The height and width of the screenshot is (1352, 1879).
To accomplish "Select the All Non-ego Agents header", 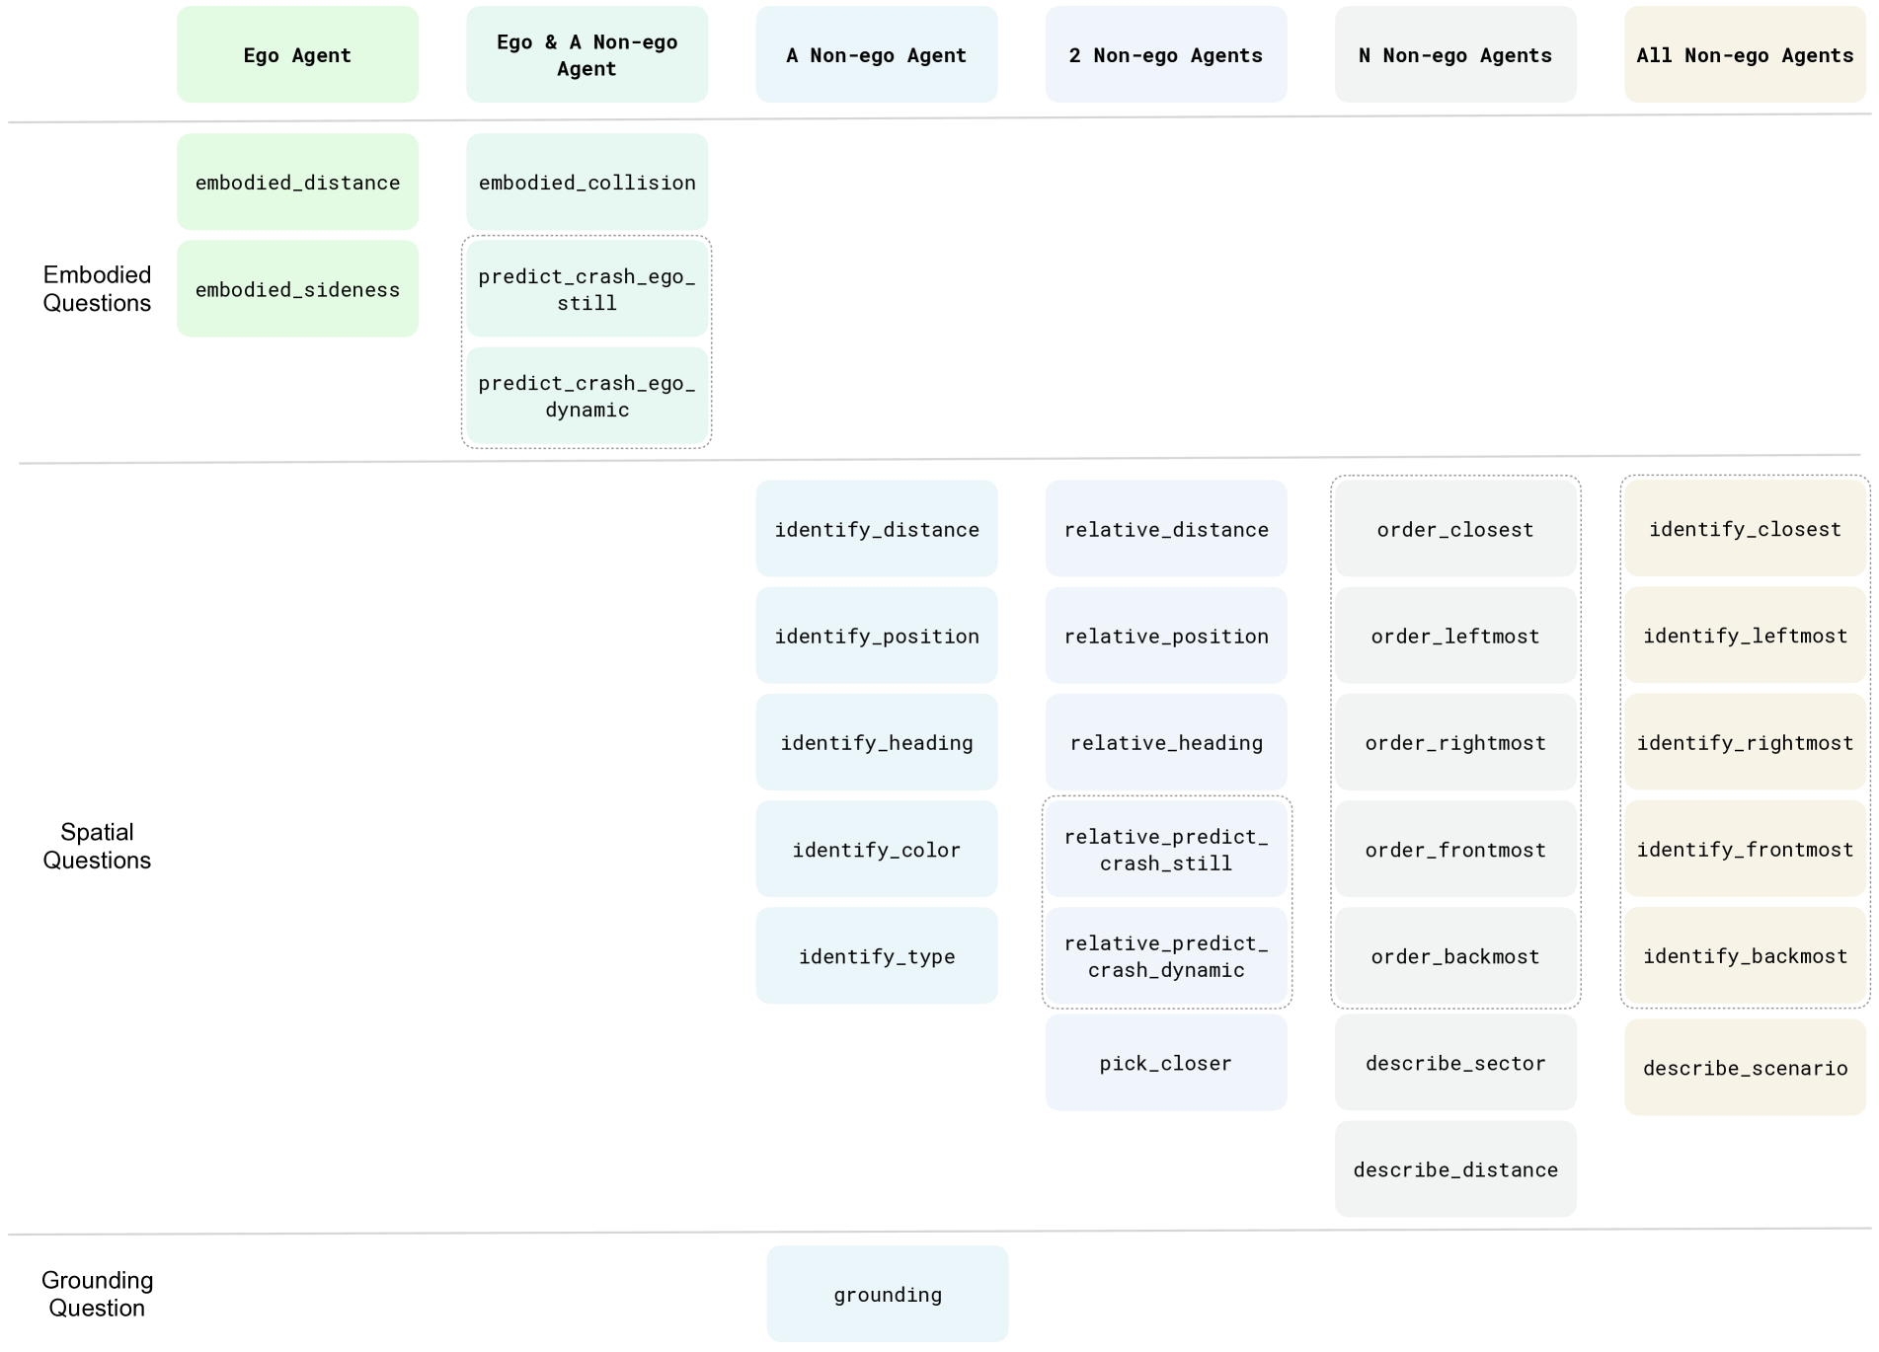I will (x=1745, y=55).
